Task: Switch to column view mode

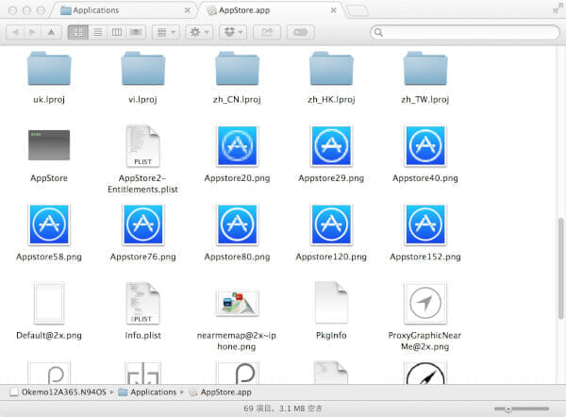Action: pos(116,32)
